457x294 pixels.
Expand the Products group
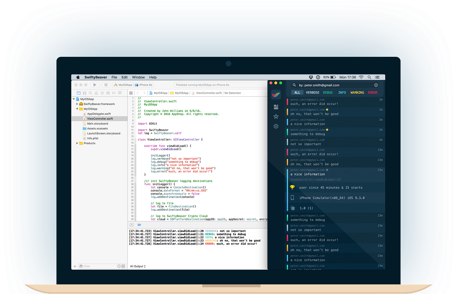coord(77,143)
